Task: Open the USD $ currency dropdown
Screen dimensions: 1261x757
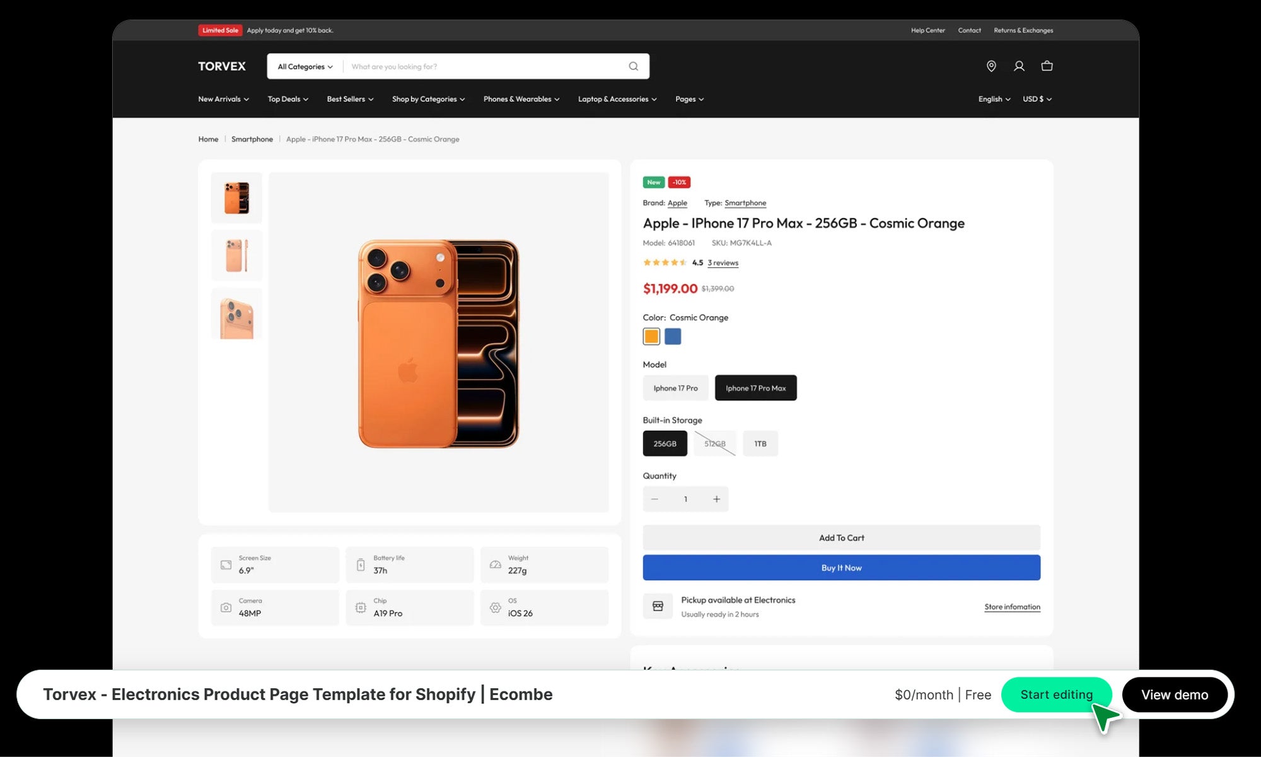Action: point(1037,99)
